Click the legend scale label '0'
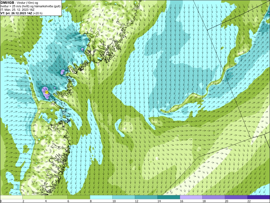This screenshot has height=203, width=270. [x=1, y=201]
